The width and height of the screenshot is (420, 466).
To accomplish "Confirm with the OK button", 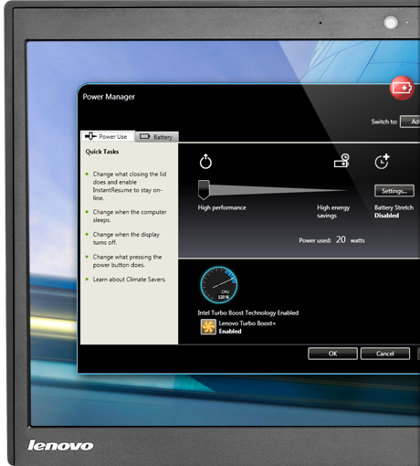I will pyautogui.click(x=332, y=354).
